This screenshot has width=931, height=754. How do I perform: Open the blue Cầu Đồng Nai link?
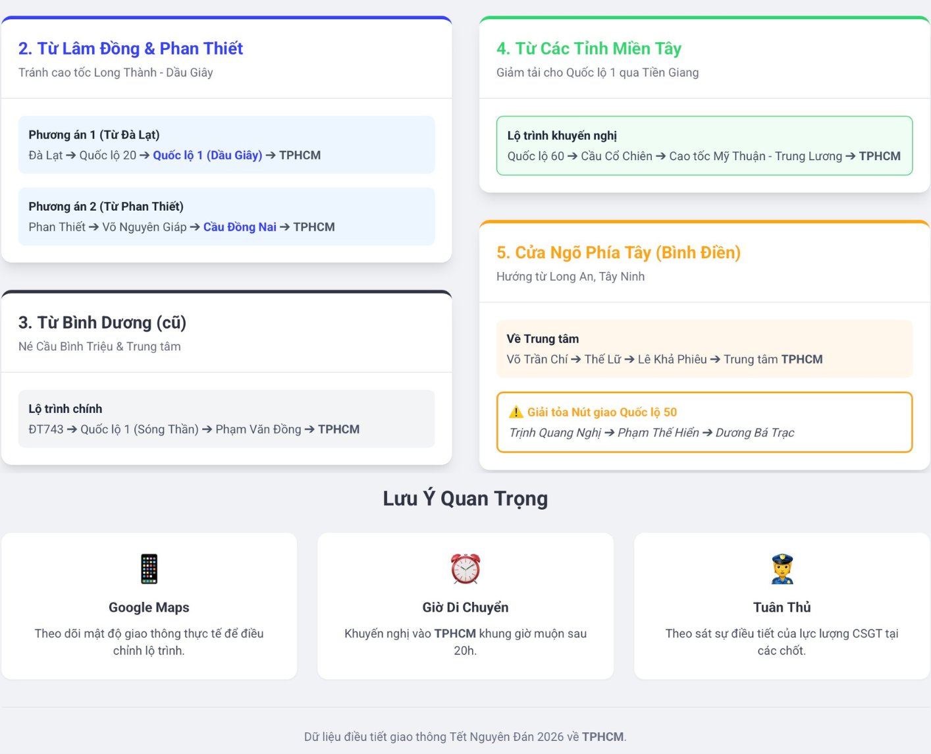coord(240,227)
